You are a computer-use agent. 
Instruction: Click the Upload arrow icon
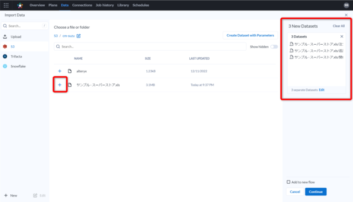pyautogui.click(x=5, y=37)
